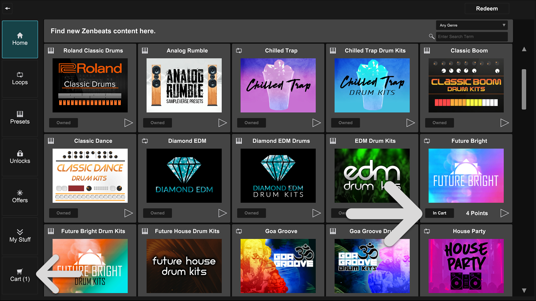This screenshot has width=536, height=301.
Task: Click the scroll up arrow
Action: (524, 49)
